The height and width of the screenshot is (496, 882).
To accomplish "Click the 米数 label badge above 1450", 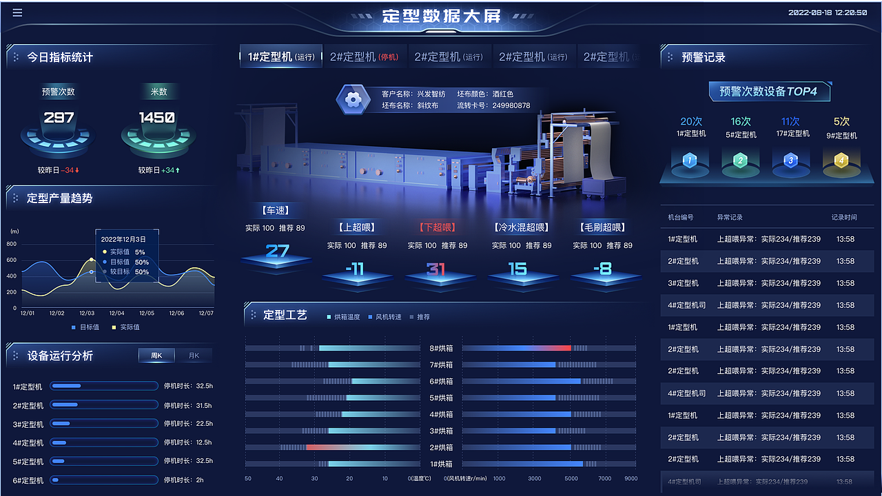I will (158, 91).
